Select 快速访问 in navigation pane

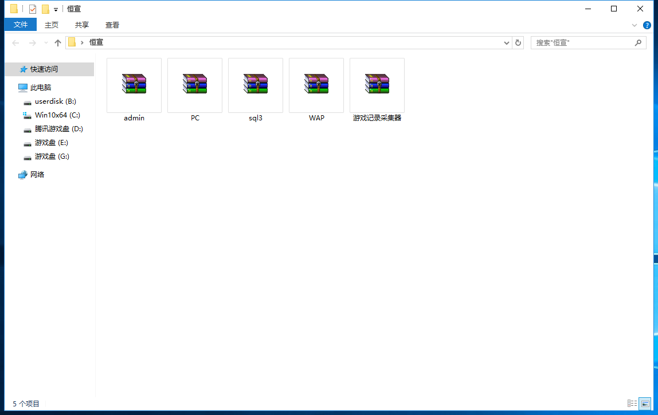click(44, 69)
